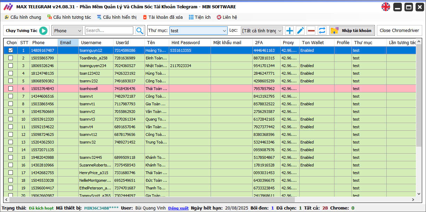Open the Tiện ích menu
This screenshot has height=212, width=426.
tap(200, 17)
